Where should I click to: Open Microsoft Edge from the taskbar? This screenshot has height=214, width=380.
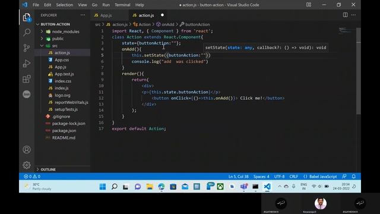tap(161, 186)
